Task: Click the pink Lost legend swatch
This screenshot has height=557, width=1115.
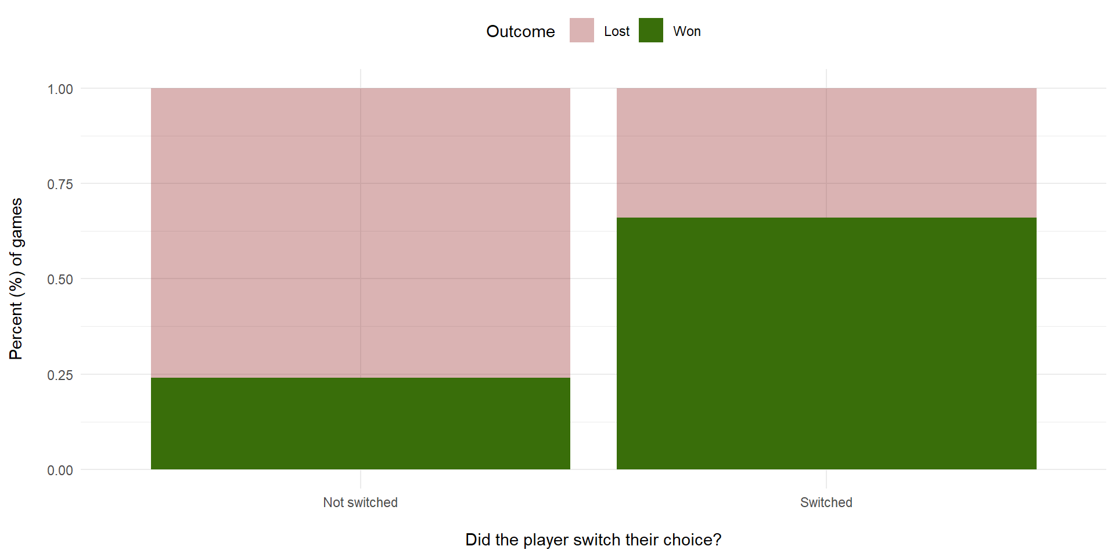Action: (581, 30)
